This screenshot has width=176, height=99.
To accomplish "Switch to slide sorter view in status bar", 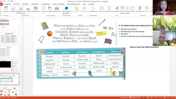I will point(148,98).
